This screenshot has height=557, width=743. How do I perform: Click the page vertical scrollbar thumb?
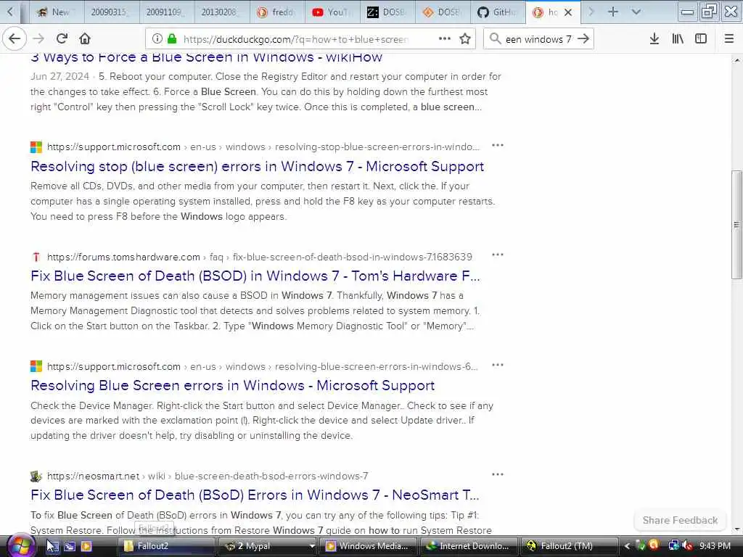737,225
